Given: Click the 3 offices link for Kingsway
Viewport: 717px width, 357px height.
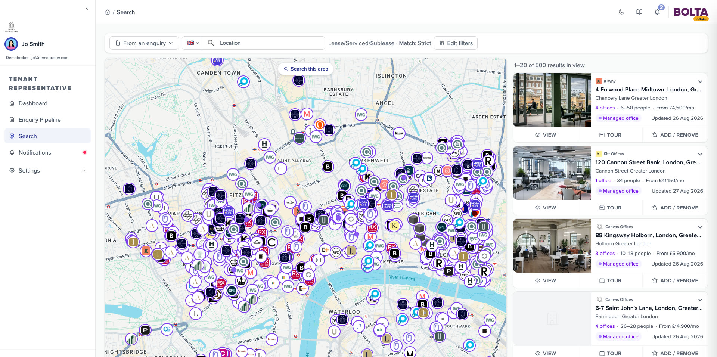Looking at the screenshot, I should tap(605, 253).
